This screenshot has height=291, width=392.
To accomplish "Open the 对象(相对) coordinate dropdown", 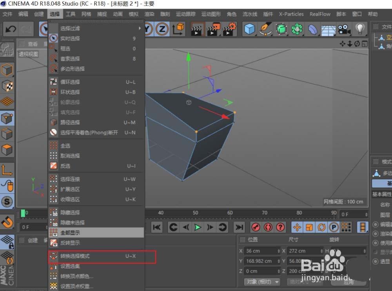I will [x=261, y=281].
